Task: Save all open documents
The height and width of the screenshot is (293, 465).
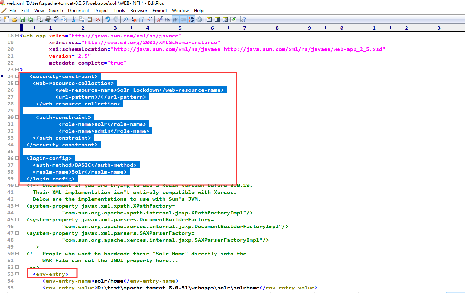Action: pos(30,19)
